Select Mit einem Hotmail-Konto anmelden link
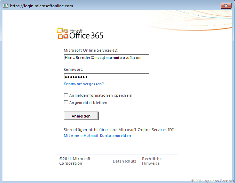Viewport: 235px width, 183px height. 97,136
